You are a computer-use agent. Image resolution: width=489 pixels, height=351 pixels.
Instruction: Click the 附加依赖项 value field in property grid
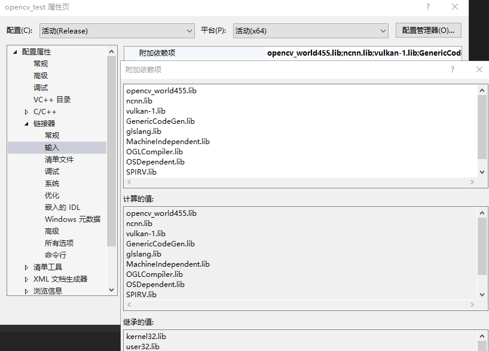point(363,53)
